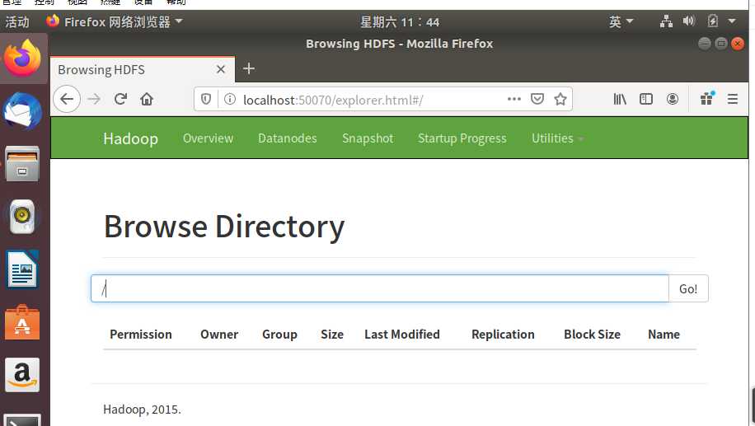
Task: Open the Datanodes page
Action: point(288,138)
